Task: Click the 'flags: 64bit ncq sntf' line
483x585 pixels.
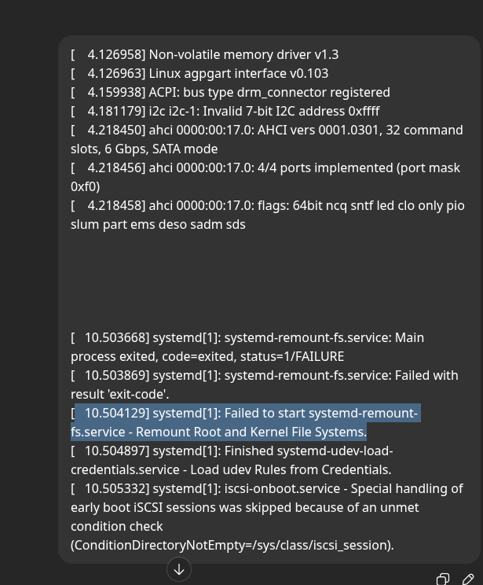Action: (x=267, y=206)
